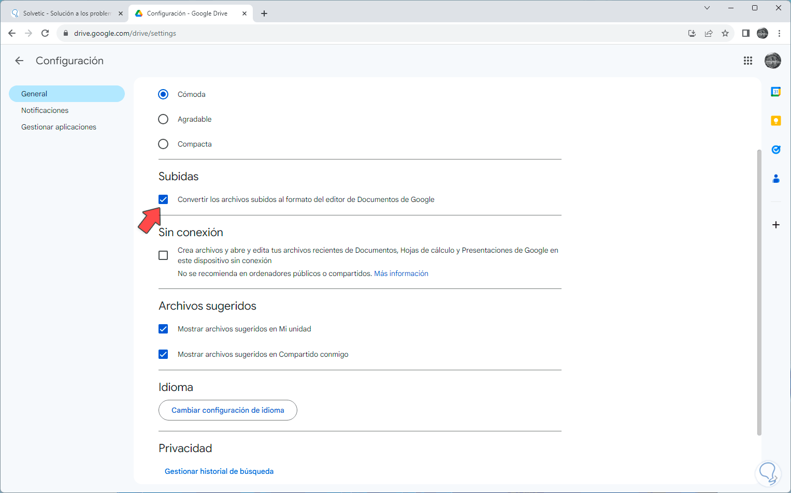The height and width of the screenshot is (493, 791).
Task: Click the browser forward navigation arrow
Action: coord(28,33)
